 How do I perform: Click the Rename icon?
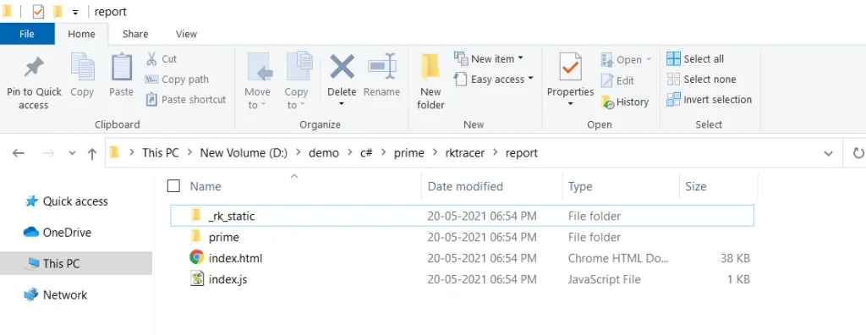tap(382, 67)
